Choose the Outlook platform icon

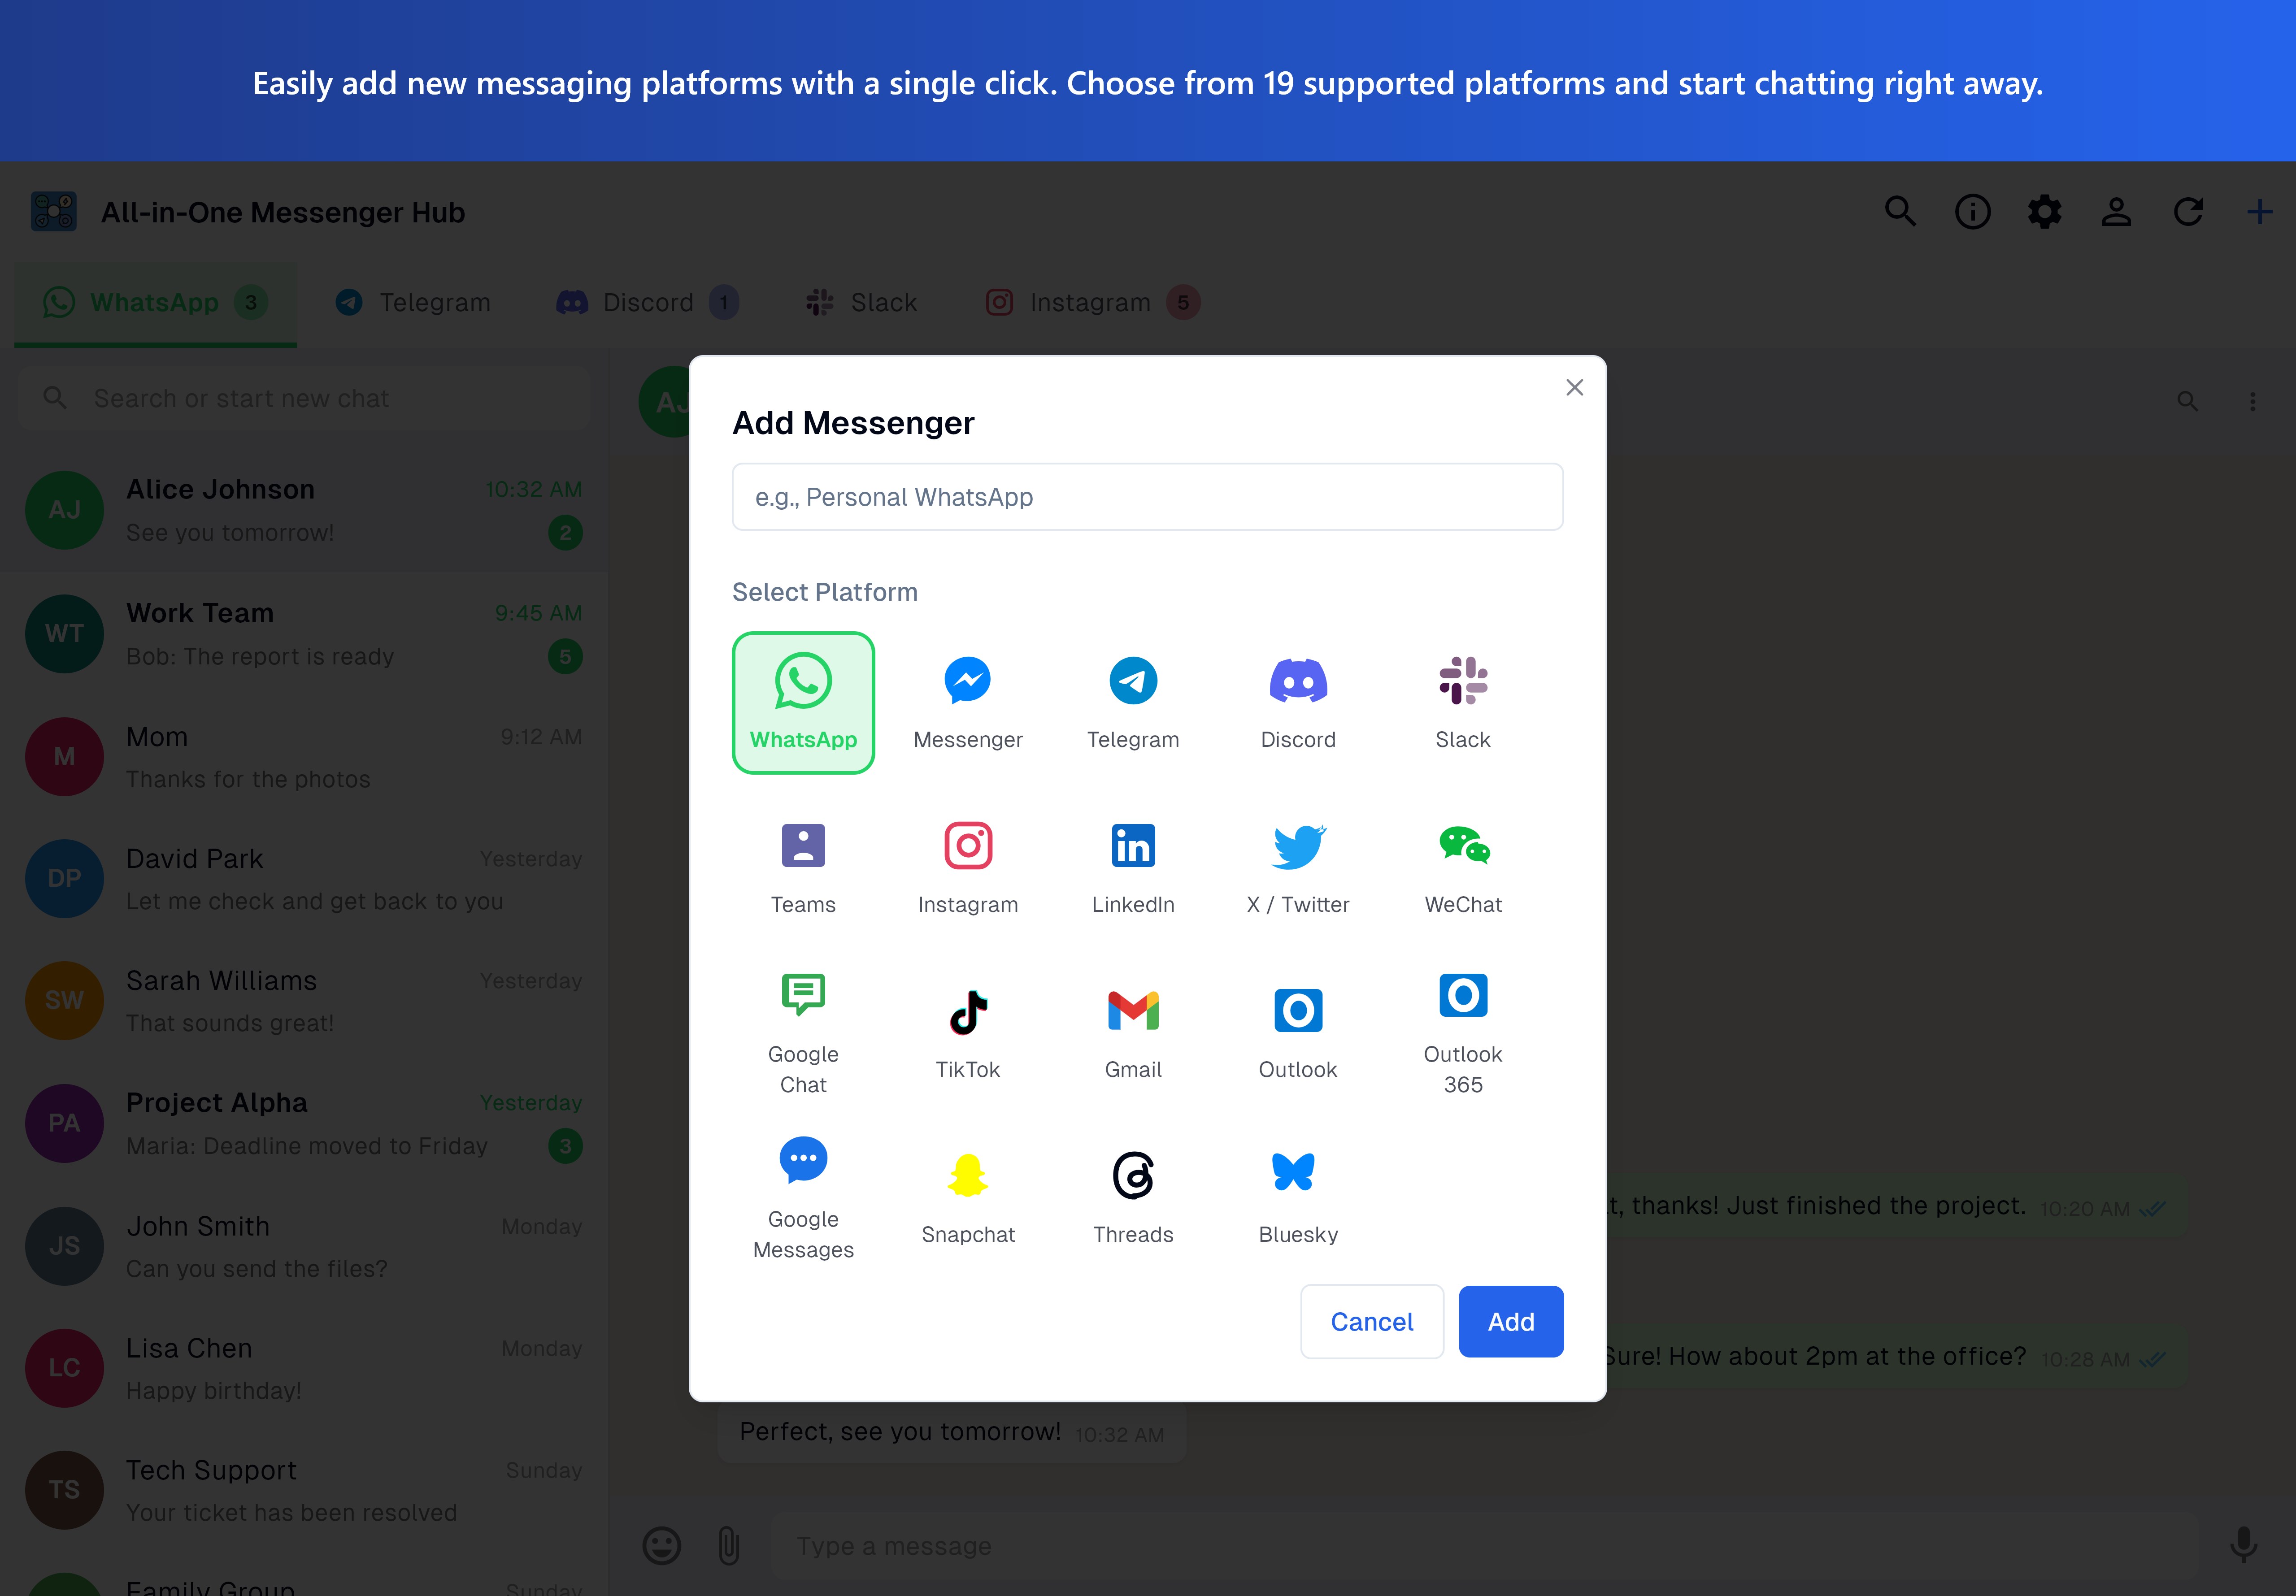(x=1298, y=1032)
